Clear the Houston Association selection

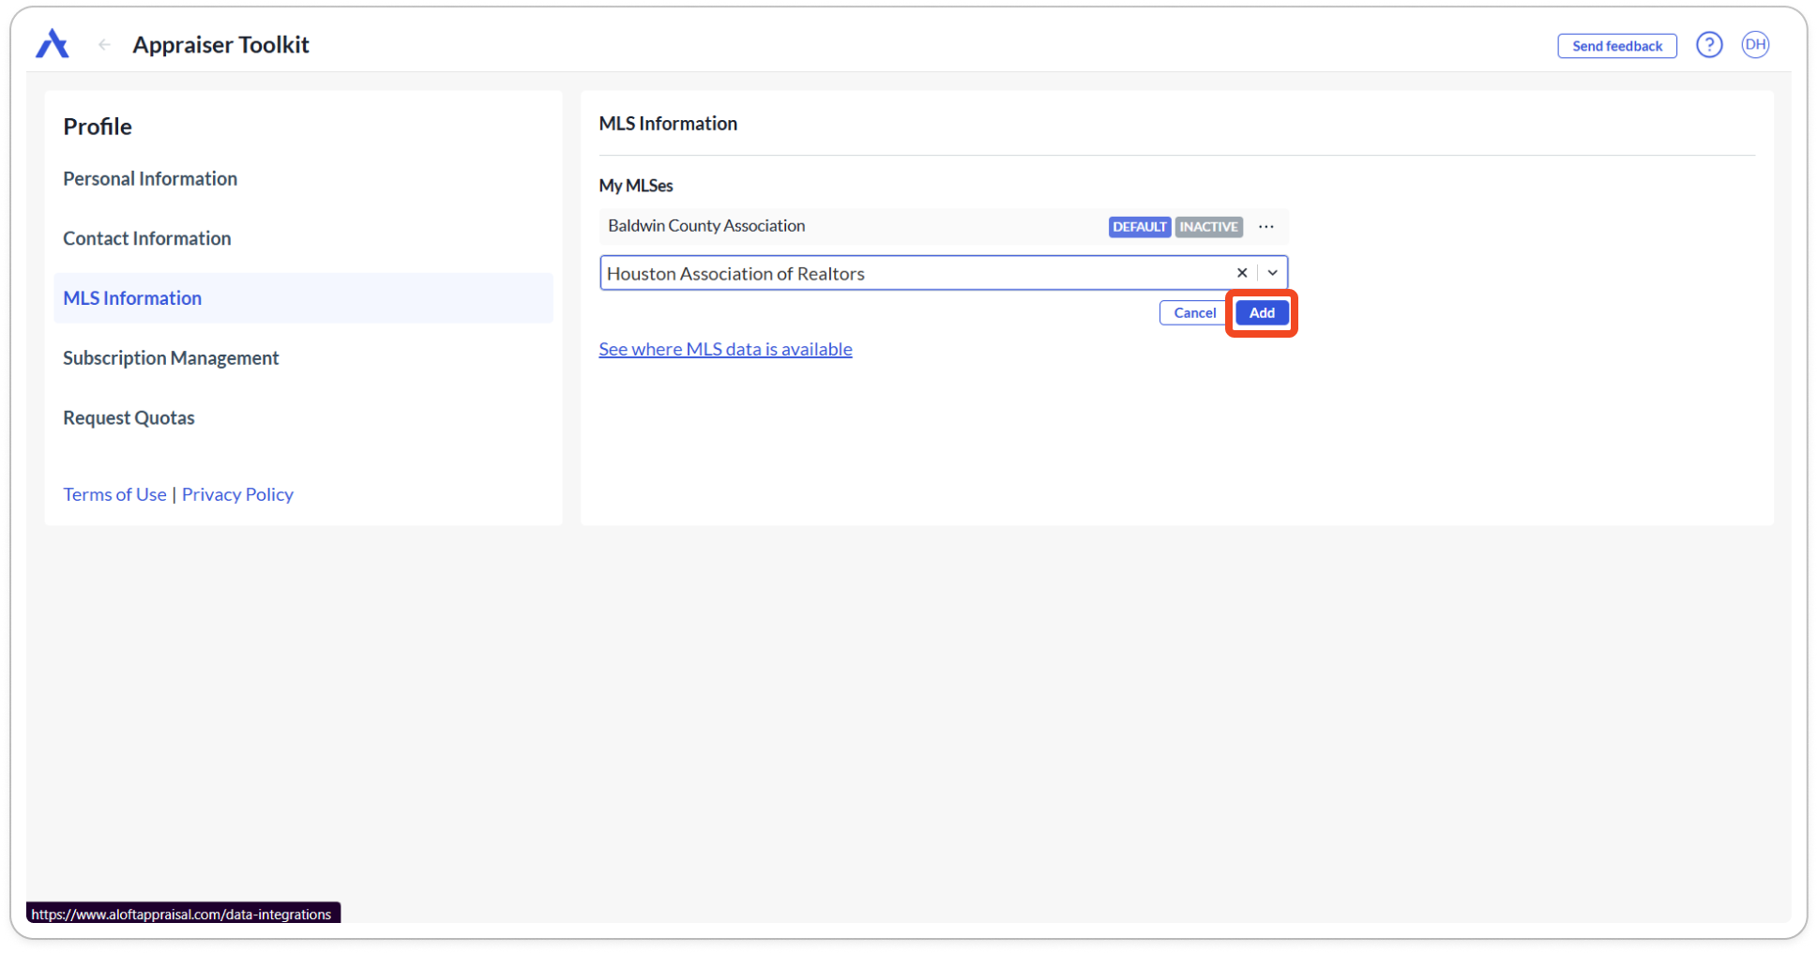coord(1241,273)
